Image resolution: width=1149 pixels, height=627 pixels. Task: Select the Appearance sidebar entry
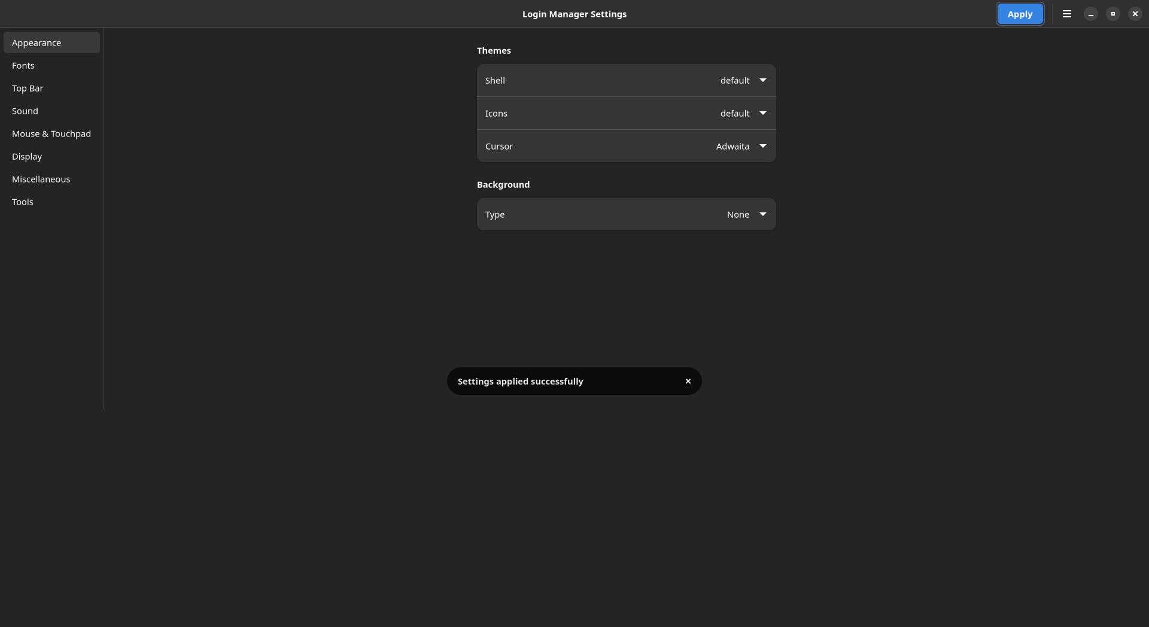(51, 42)
